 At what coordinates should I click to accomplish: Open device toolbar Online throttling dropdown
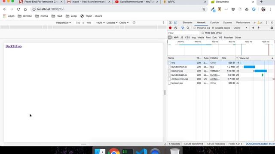coord(124,23)
